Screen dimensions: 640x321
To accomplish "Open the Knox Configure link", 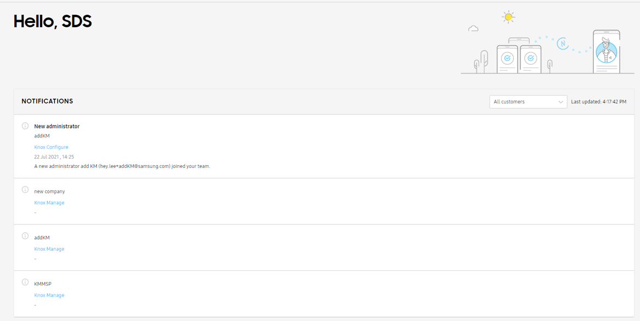I will 51,147.
